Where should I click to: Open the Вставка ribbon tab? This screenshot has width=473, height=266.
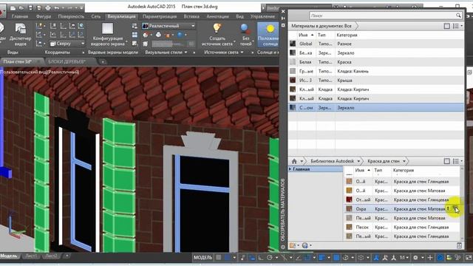[x=191, y=16]
